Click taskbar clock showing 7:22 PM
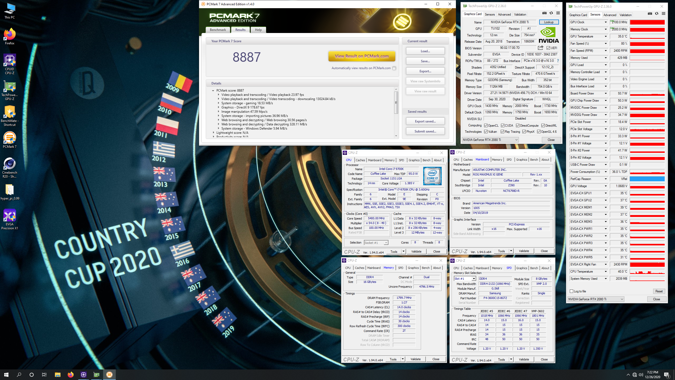The width and height of the screenshot is (675, 380). coord(653,374)
